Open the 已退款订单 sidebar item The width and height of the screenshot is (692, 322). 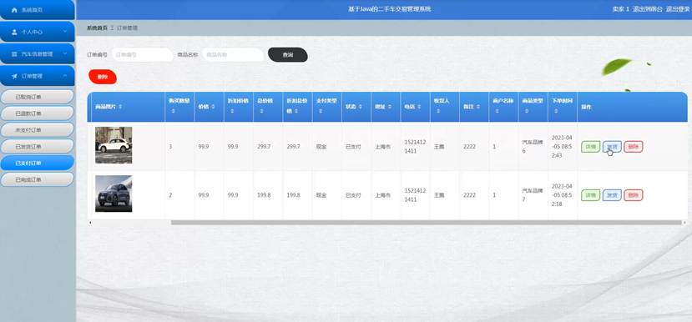(x=37, y=113)
